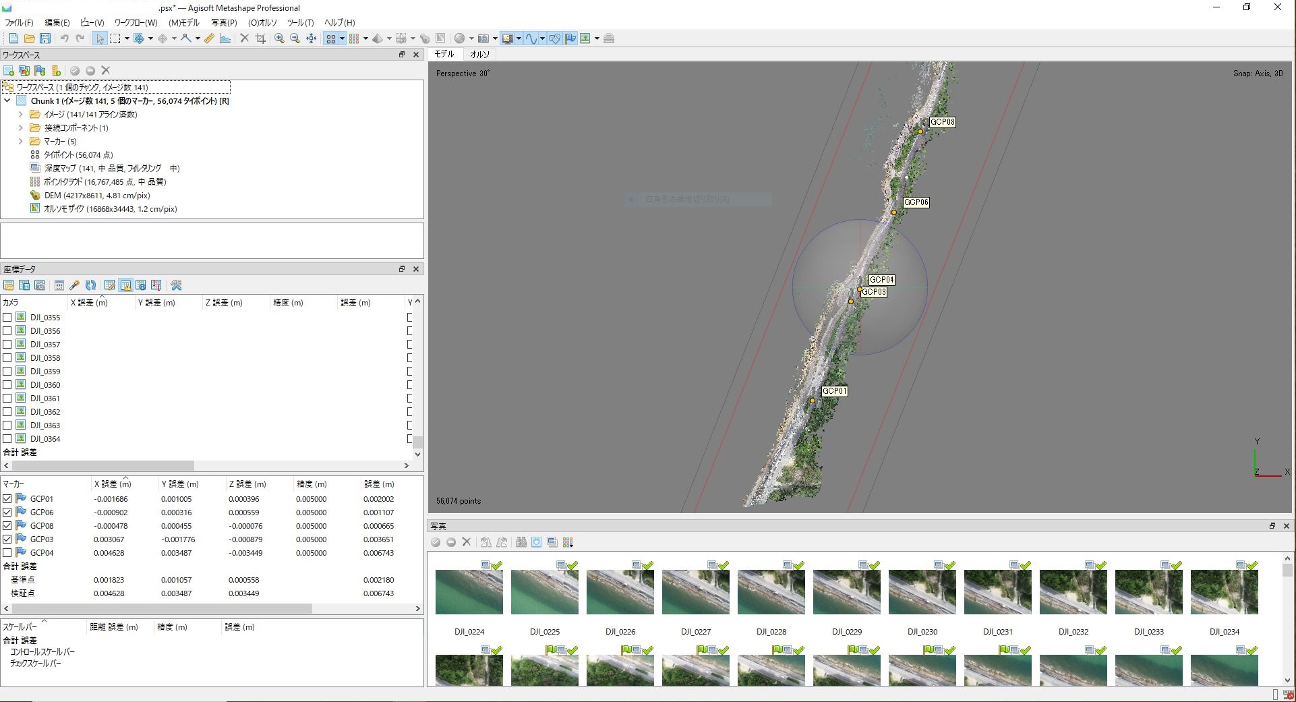Open the ワークフロー(W) menu
Viewport: 1296px width, 702px height.
pos(136,22)
